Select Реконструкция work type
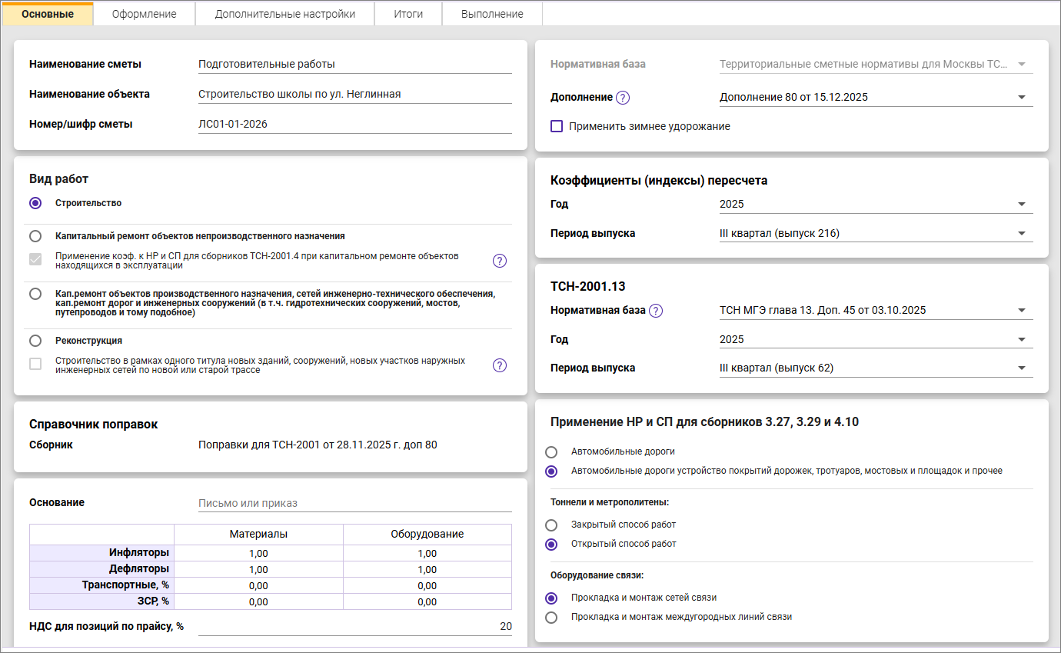The width and height of the screenshot is (1061, 653). point(35,341)
